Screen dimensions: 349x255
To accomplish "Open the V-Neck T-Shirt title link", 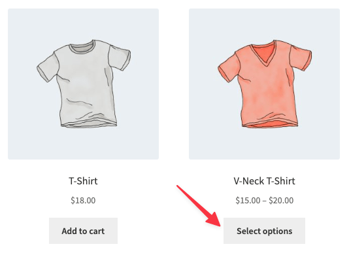I will click(264, 181).
